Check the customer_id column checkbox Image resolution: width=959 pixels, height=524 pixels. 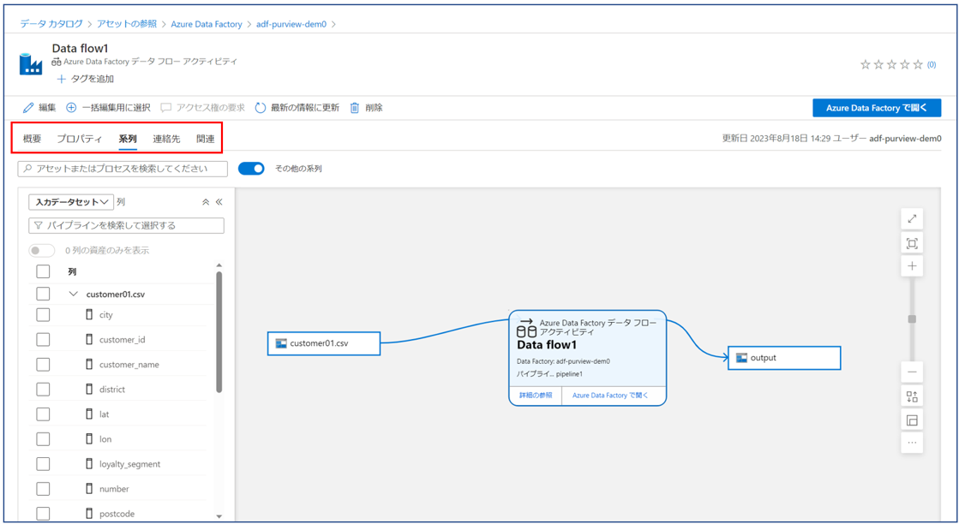pyautogui.click(x=43, y=340)
